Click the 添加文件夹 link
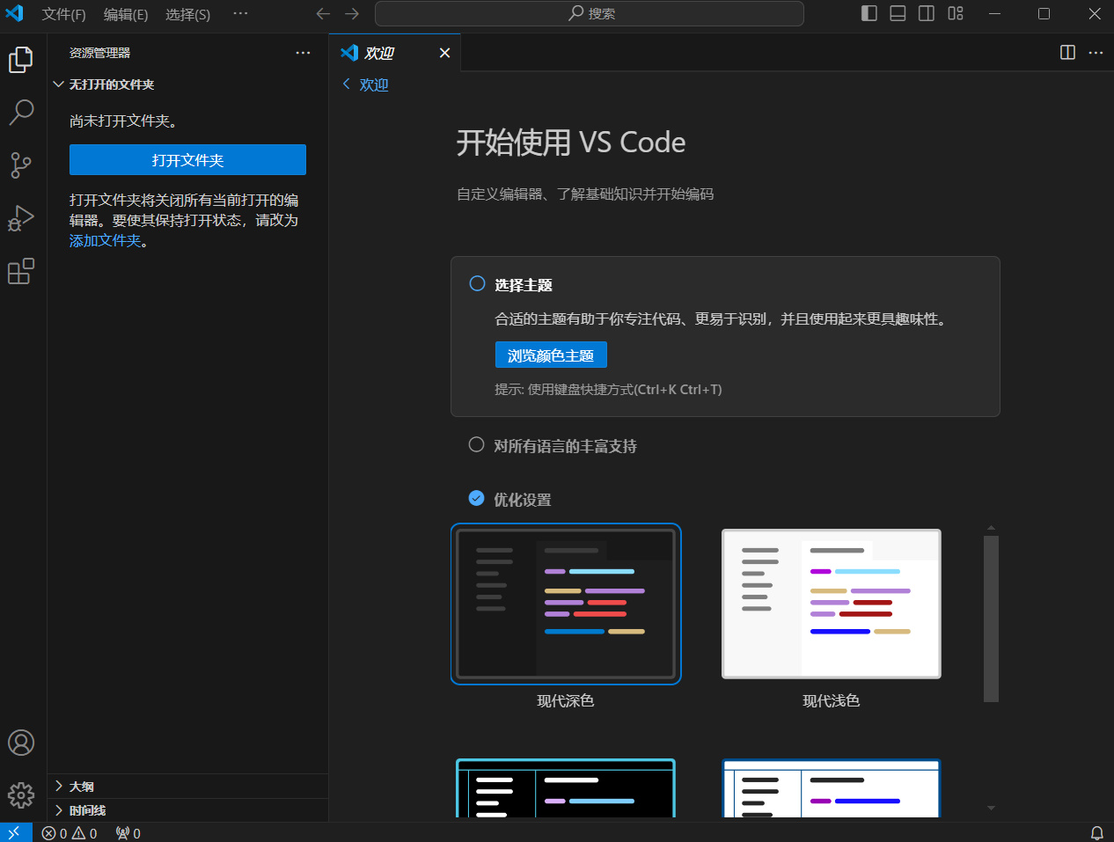This screenshot has width=1114, height=842. 105,240
